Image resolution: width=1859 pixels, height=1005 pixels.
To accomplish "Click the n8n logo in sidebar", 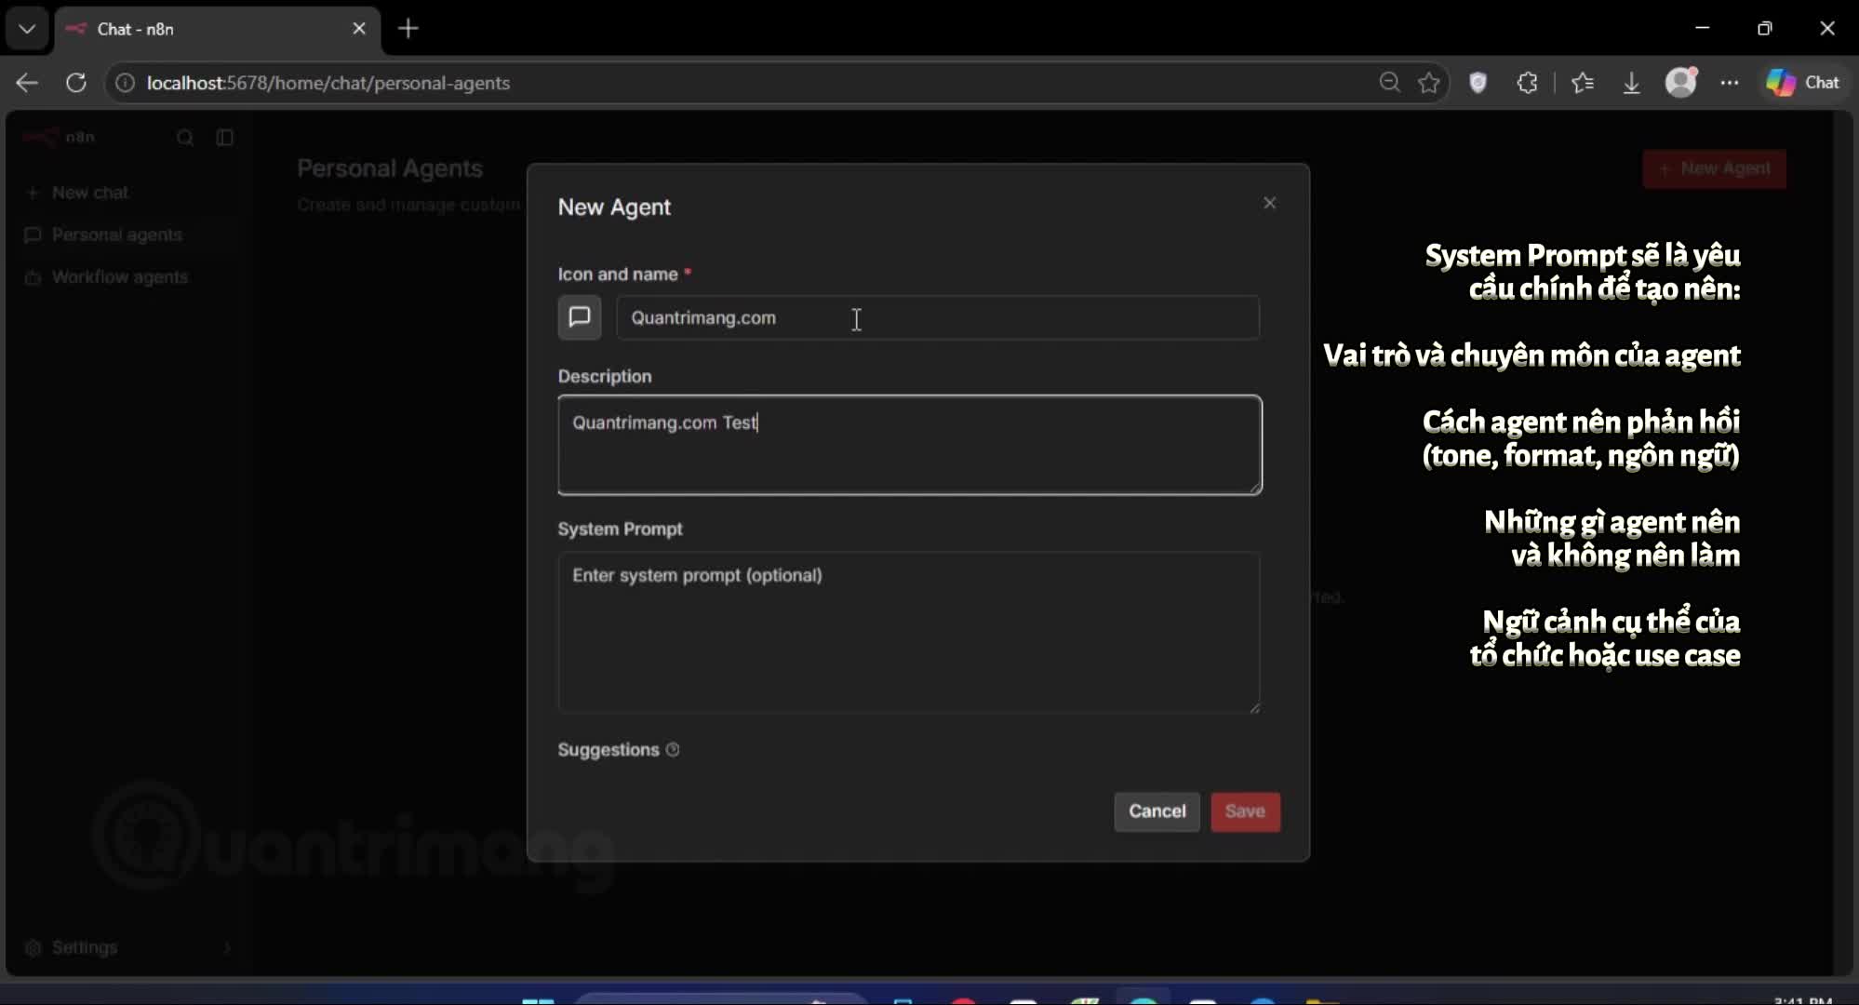I will tap(60, 138).
